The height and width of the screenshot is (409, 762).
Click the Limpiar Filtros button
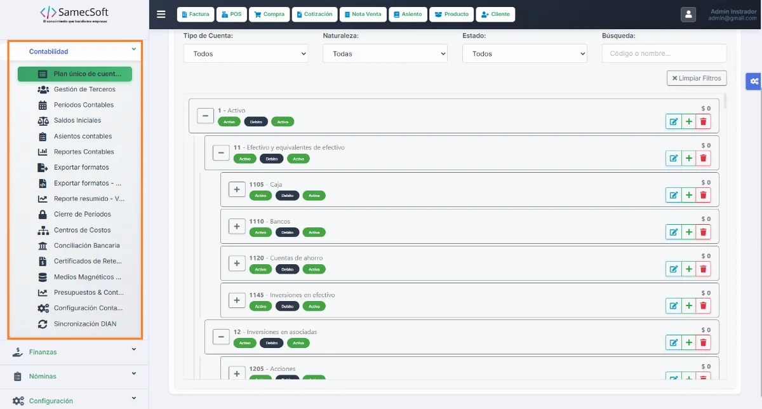click(x=697, y=78)
